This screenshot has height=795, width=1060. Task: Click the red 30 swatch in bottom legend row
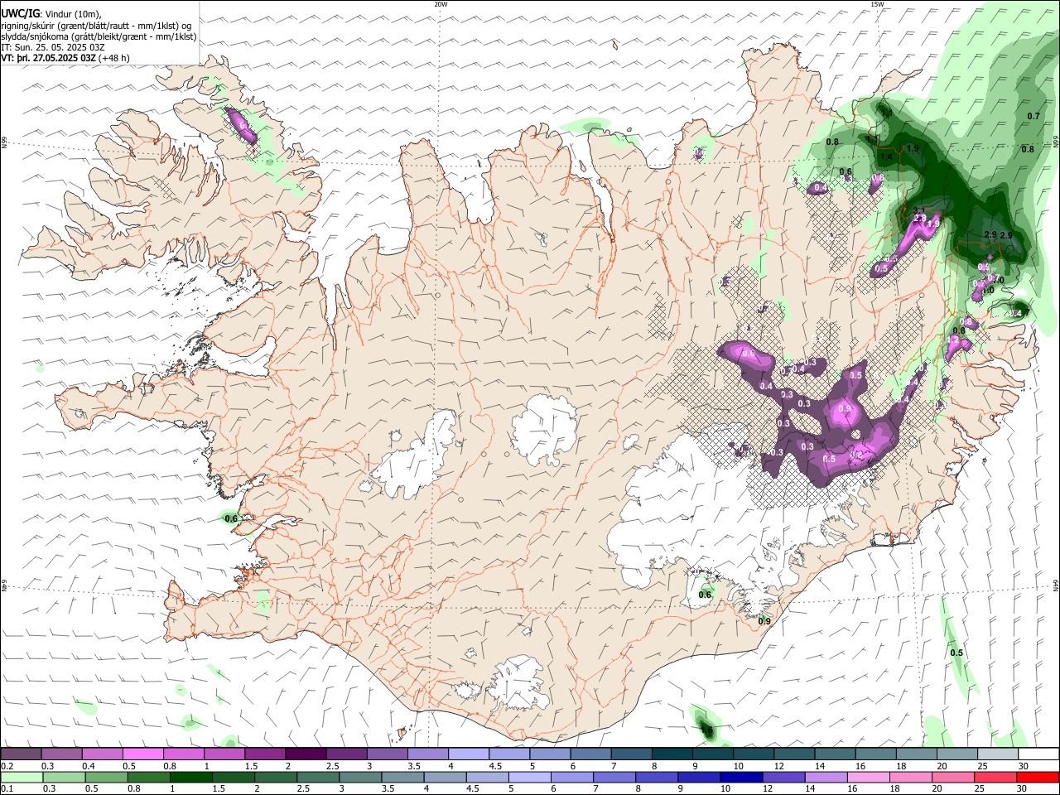[1037, 778]
